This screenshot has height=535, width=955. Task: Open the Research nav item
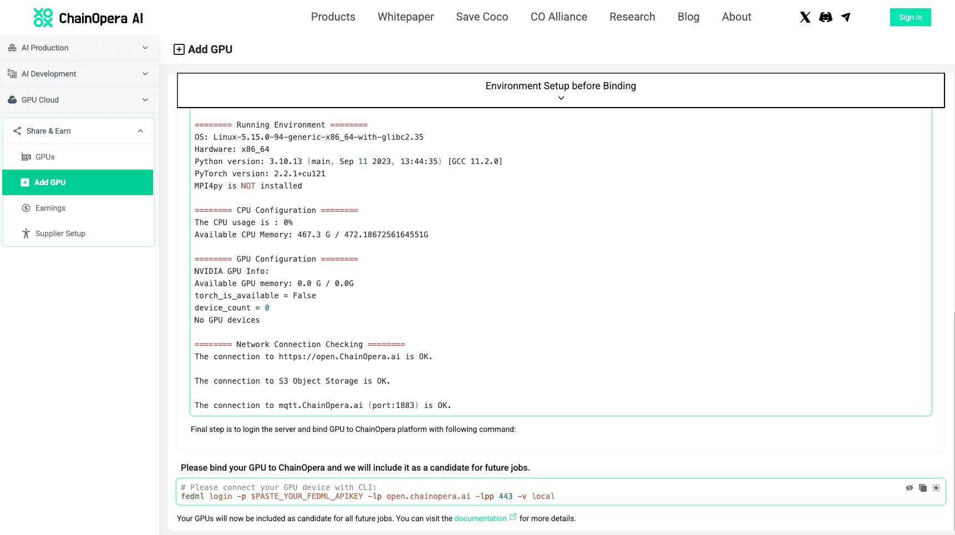632,17
